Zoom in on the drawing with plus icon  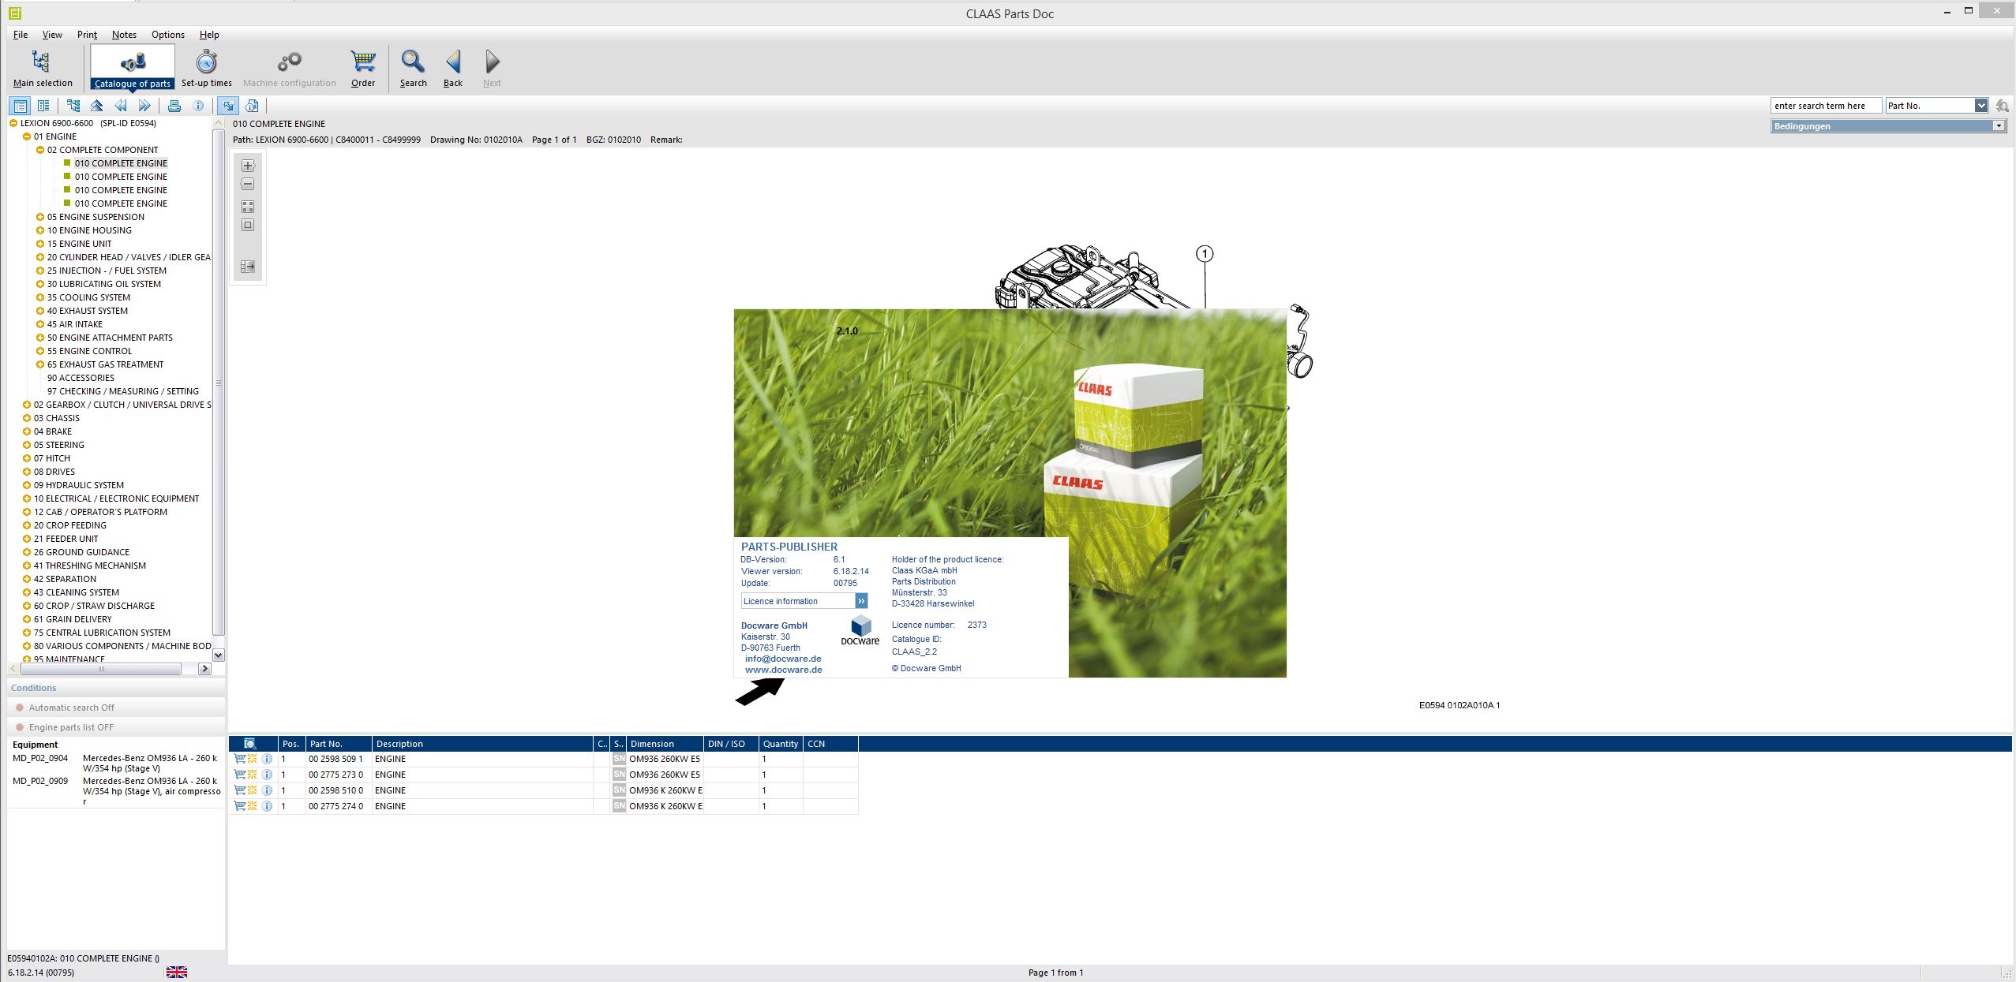(x=248, y=166)
